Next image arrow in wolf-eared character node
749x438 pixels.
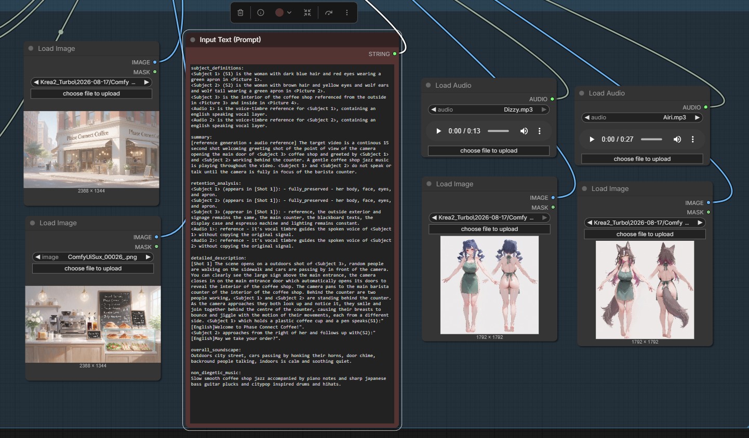pyautogui.click(x=700, y=223)
